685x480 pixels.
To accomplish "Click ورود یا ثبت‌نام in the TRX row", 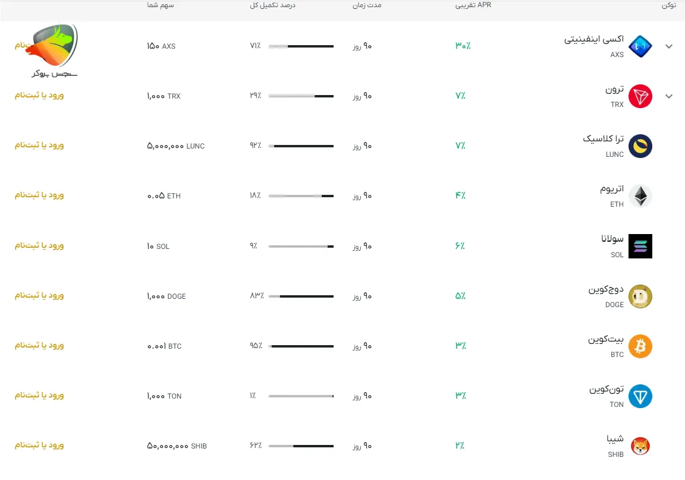I will click(39, 95).
